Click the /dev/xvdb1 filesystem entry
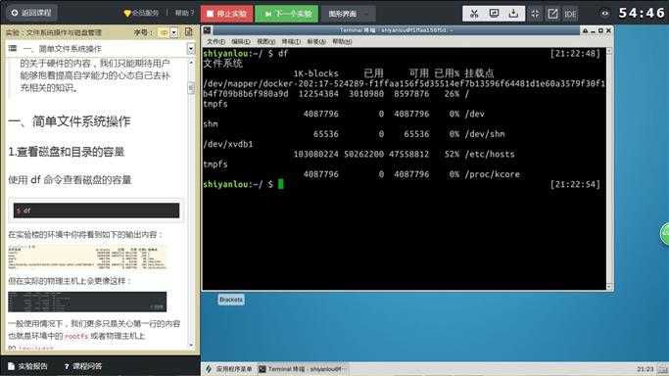Screen dimensions: 669x376 pyautogui.click(x=228, y=144)
